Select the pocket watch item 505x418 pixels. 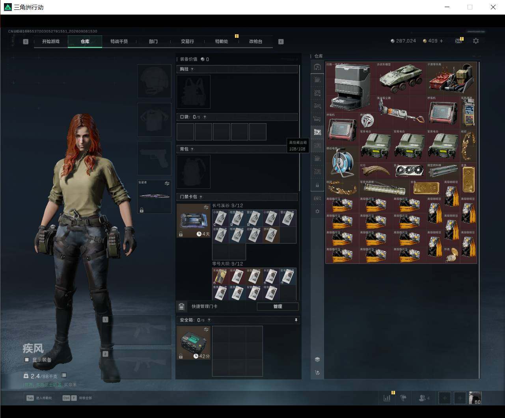[452, 255]
